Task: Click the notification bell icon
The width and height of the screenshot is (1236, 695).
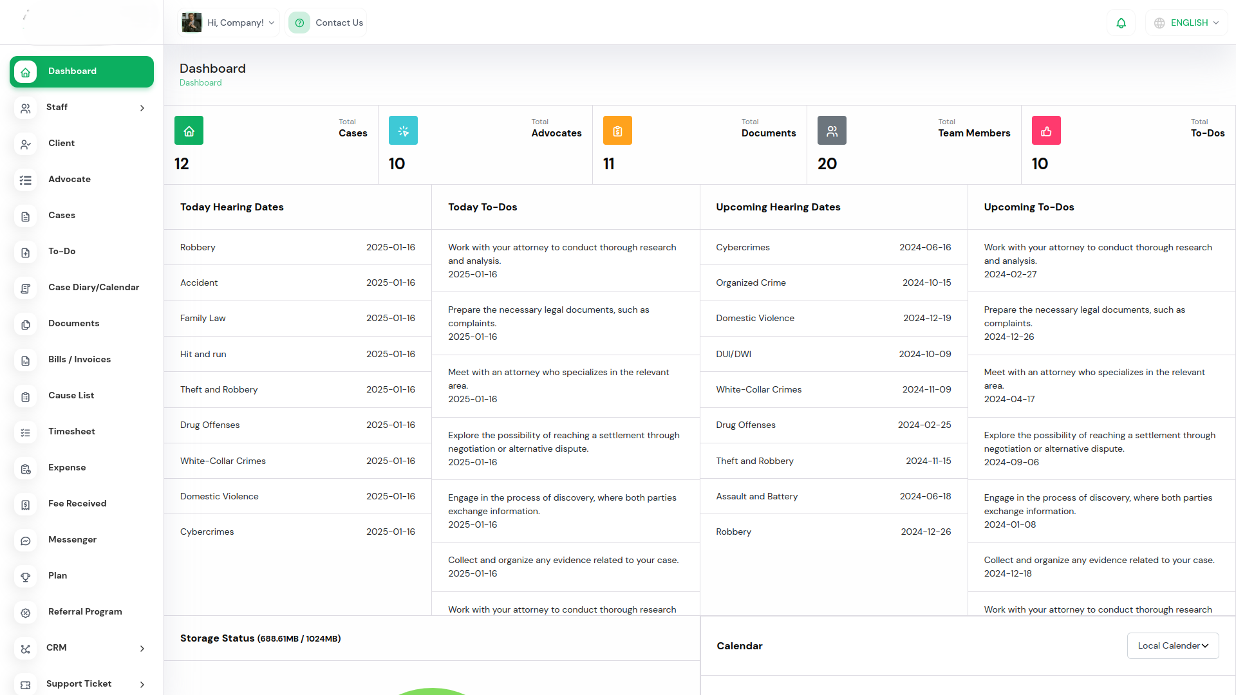Action: click(x=1121, y=23)
